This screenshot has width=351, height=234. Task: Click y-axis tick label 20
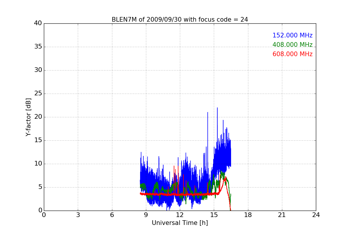click(38, 117)
